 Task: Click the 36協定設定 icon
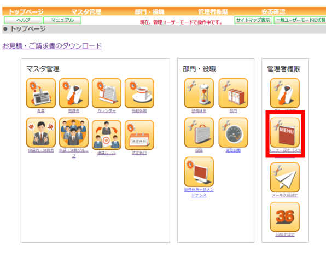(285, 217)
